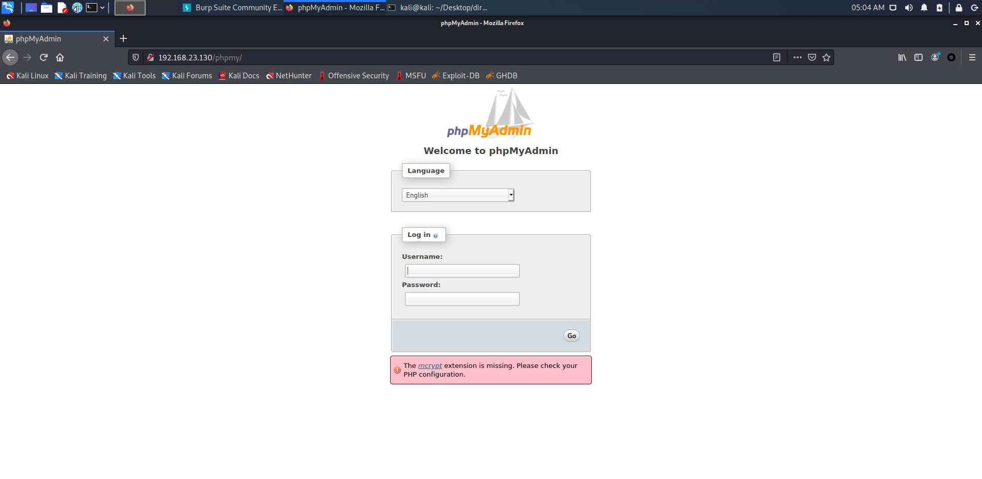Open the Kali Linux bookmark
The width and height of the screenshot is (982, 479).
pyautogui.click(x=28, y=76)
